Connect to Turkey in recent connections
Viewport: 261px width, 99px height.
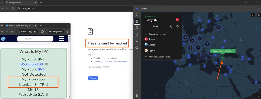(x=150, y=39)
